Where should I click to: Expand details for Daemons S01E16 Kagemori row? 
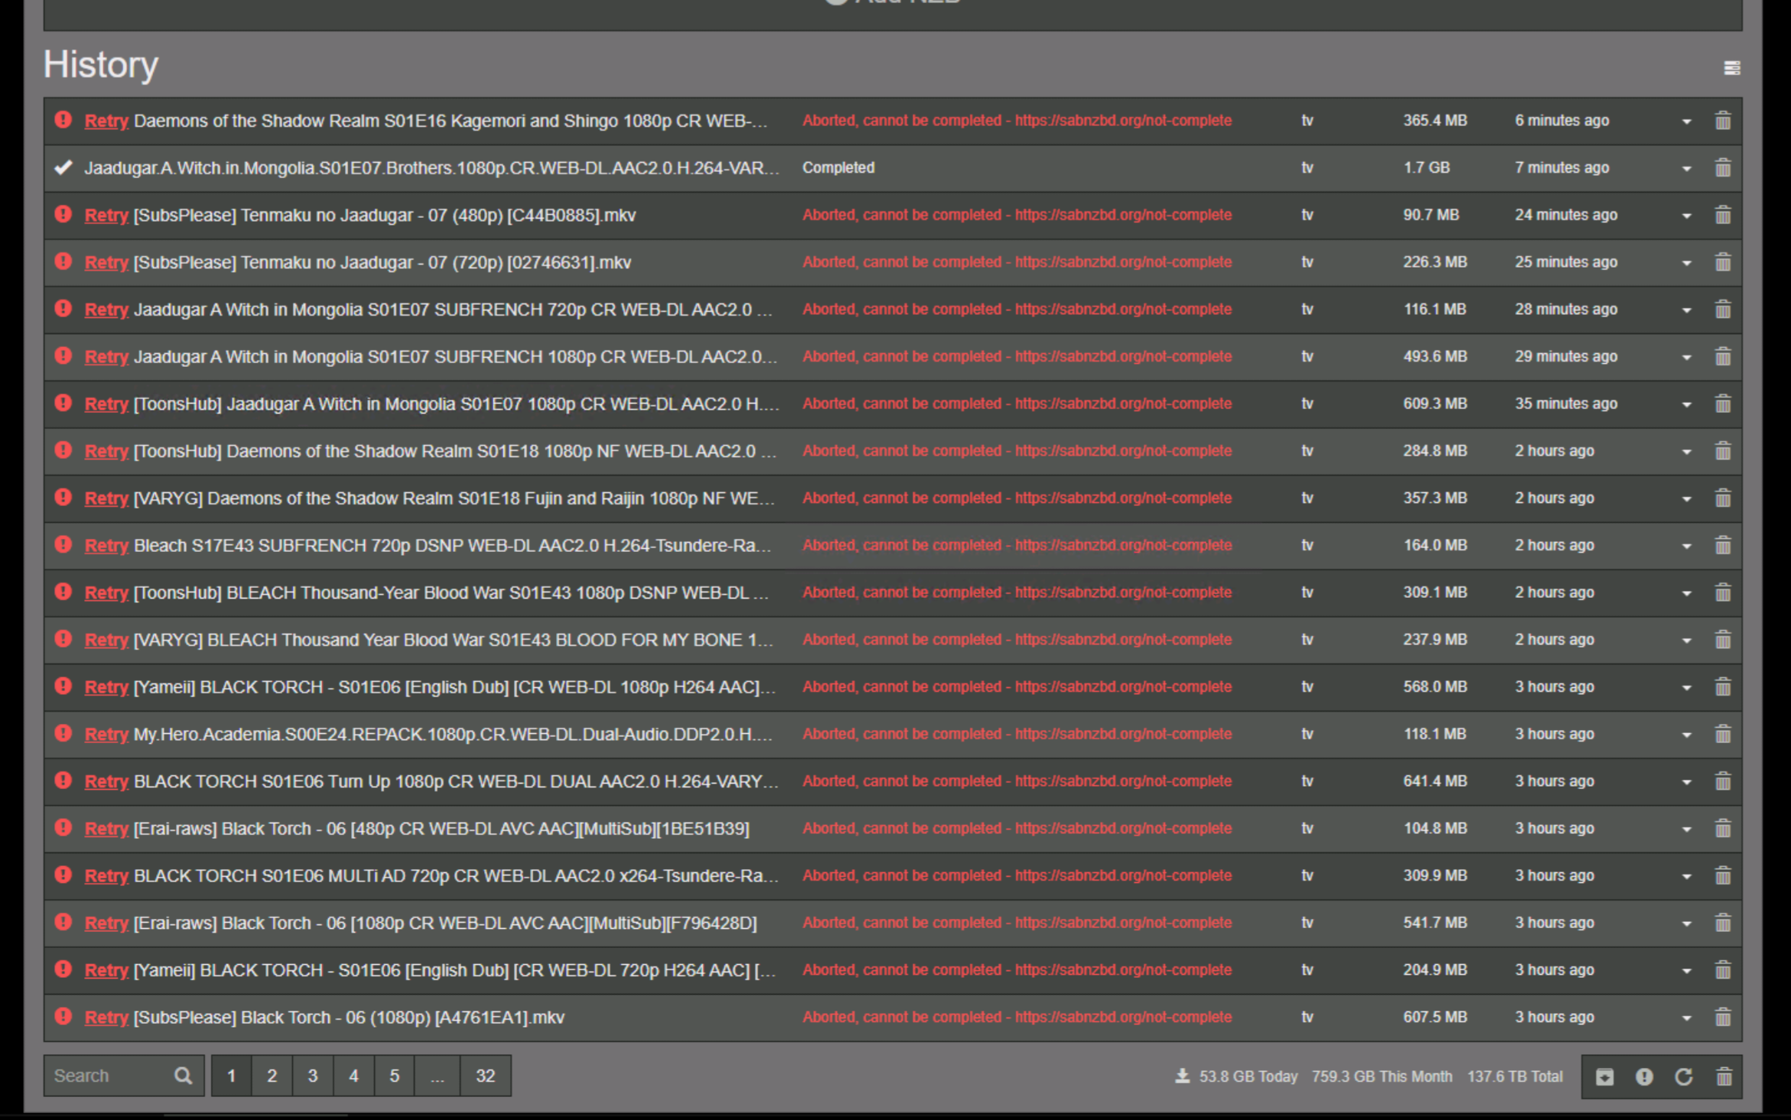(1686, 122)
